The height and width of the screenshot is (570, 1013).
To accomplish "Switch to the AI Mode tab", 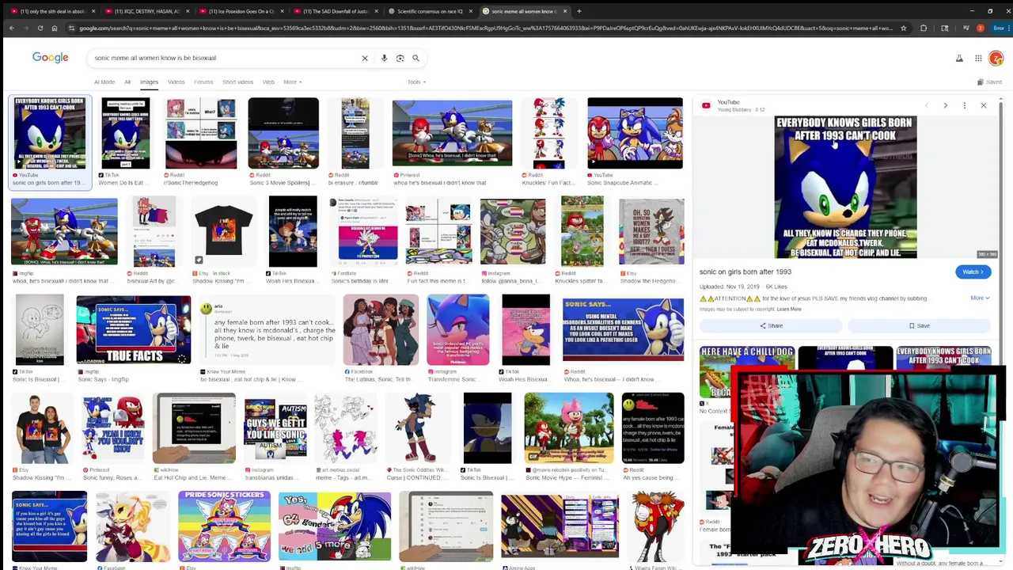I will click(104, 82).
